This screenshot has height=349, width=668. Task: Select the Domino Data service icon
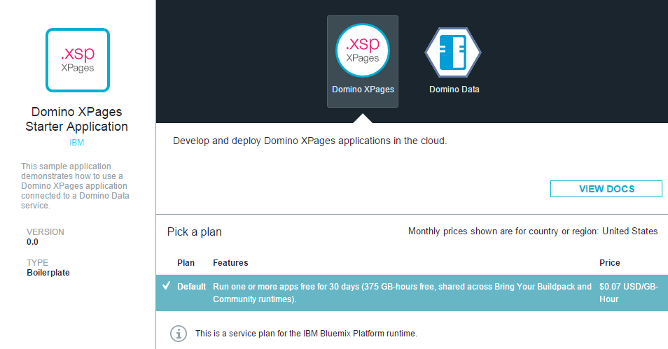click(453, 52)
